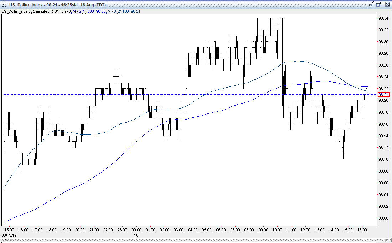Click the 98.34 price axis label
The height and width of the screenshot is (243, 392).
click(x=383, y=18)
